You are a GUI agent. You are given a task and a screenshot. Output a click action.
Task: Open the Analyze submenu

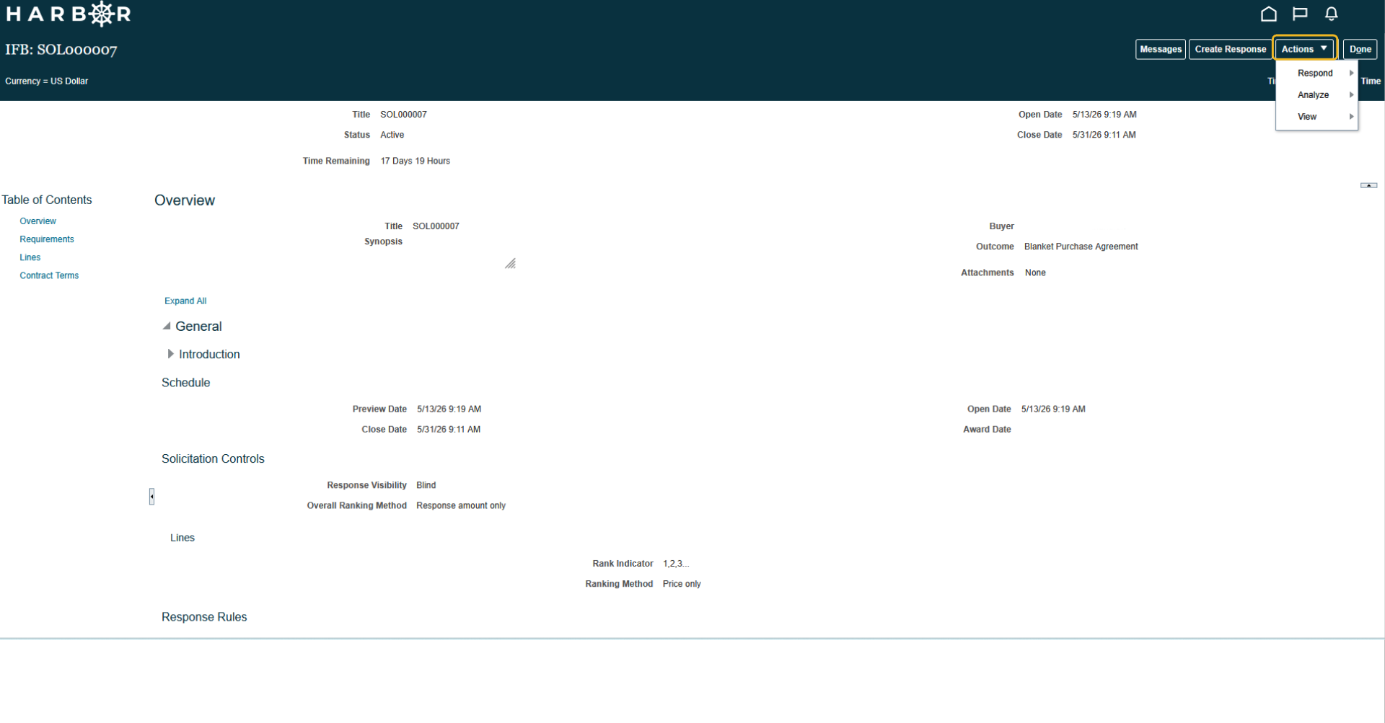(1316, 94)
